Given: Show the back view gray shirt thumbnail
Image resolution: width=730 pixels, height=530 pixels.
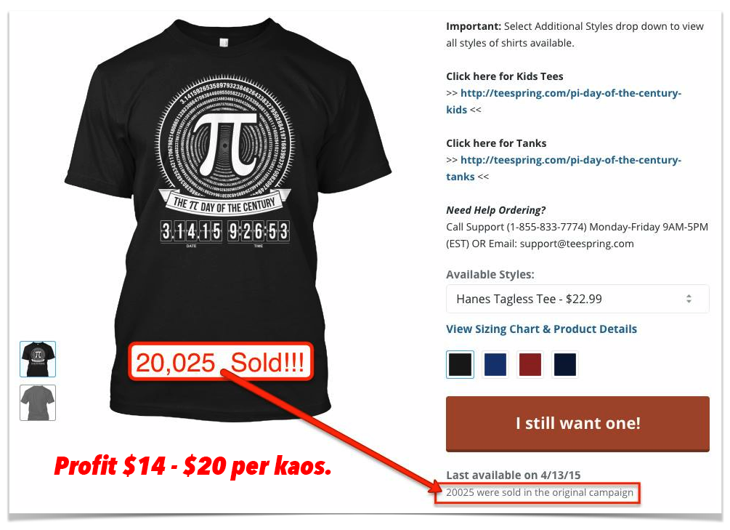Looking at the screenshot, I should (x=38, y=403).
